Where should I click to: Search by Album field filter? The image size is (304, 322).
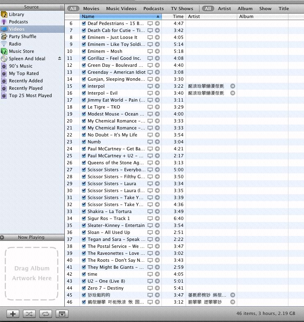(x=245, y=9)
